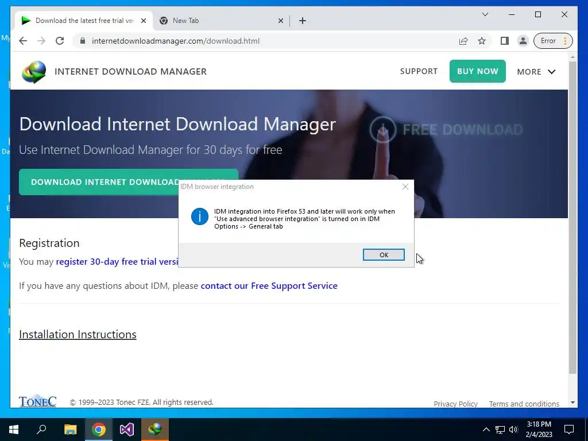The image size is (588, 441).
Task: Open Chrome three-dot menu
Action: pyautogui.click(x=565, y=41)
